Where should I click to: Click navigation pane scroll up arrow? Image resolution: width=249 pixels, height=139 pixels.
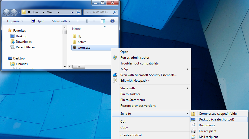(65, 28)
